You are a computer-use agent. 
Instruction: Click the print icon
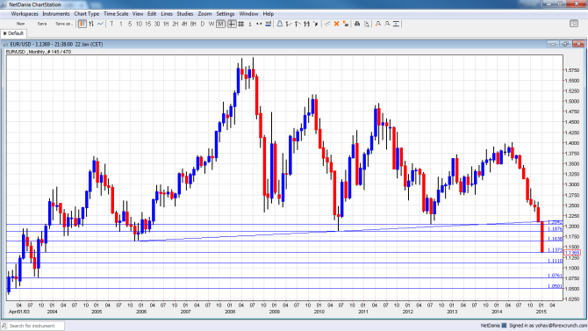pyautogui.click(x=357, y=24)
